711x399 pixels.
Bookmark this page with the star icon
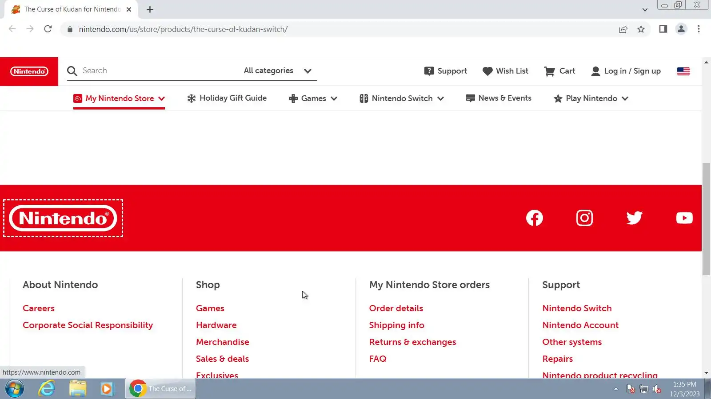pyautogui.click(x=641, y=29)
